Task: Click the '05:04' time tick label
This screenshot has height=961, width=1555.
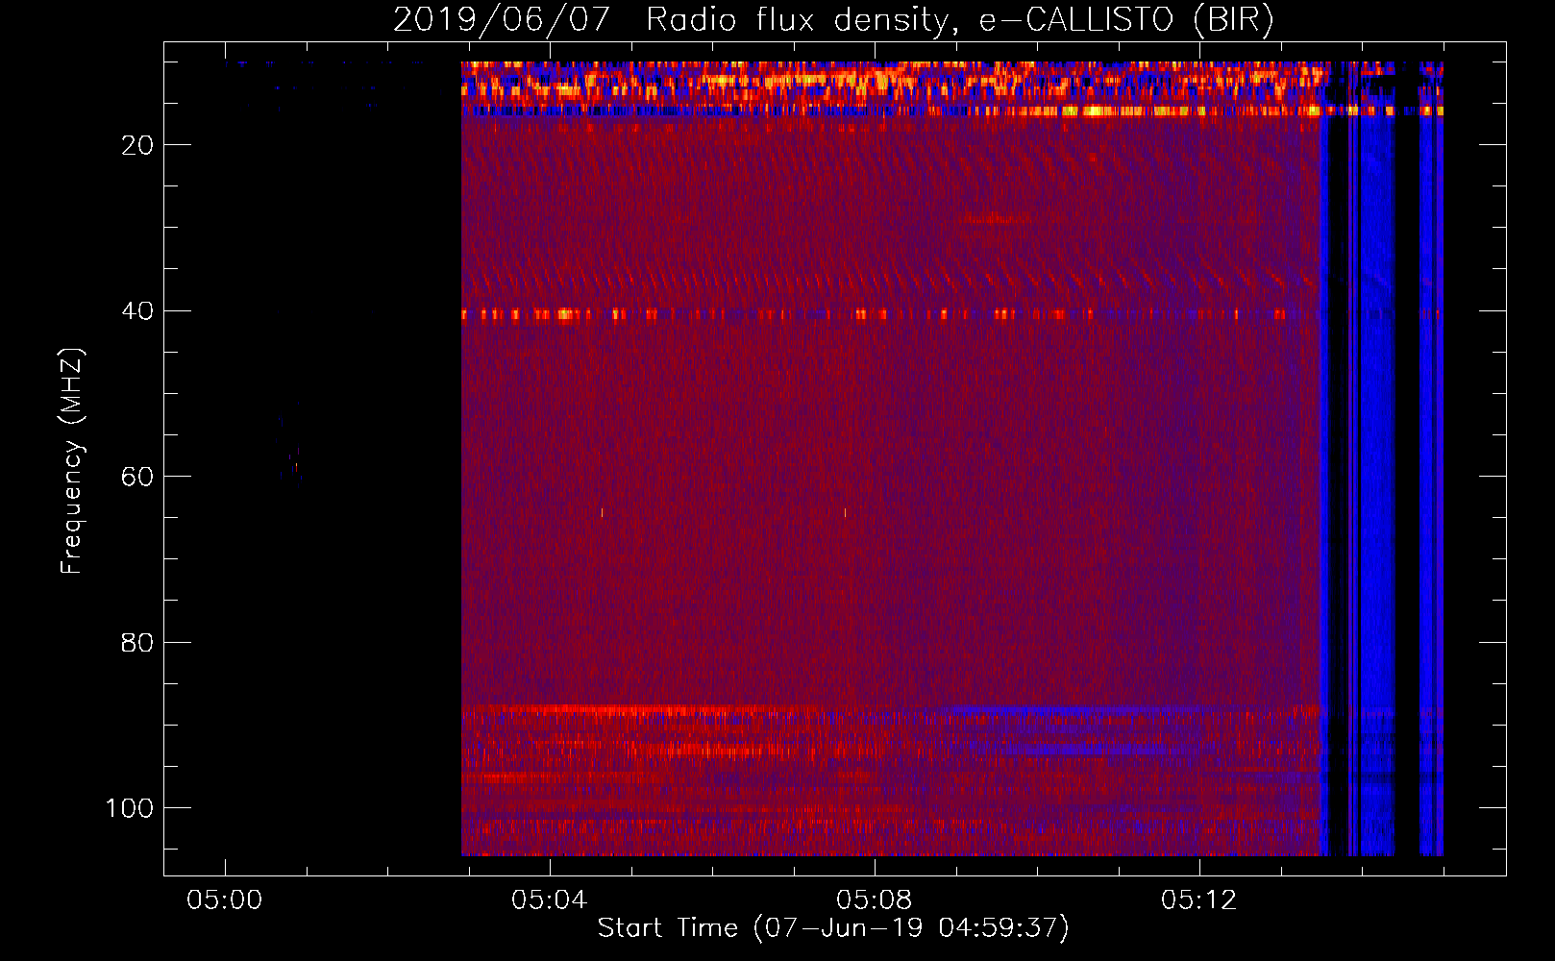Action: pos(549,900)
